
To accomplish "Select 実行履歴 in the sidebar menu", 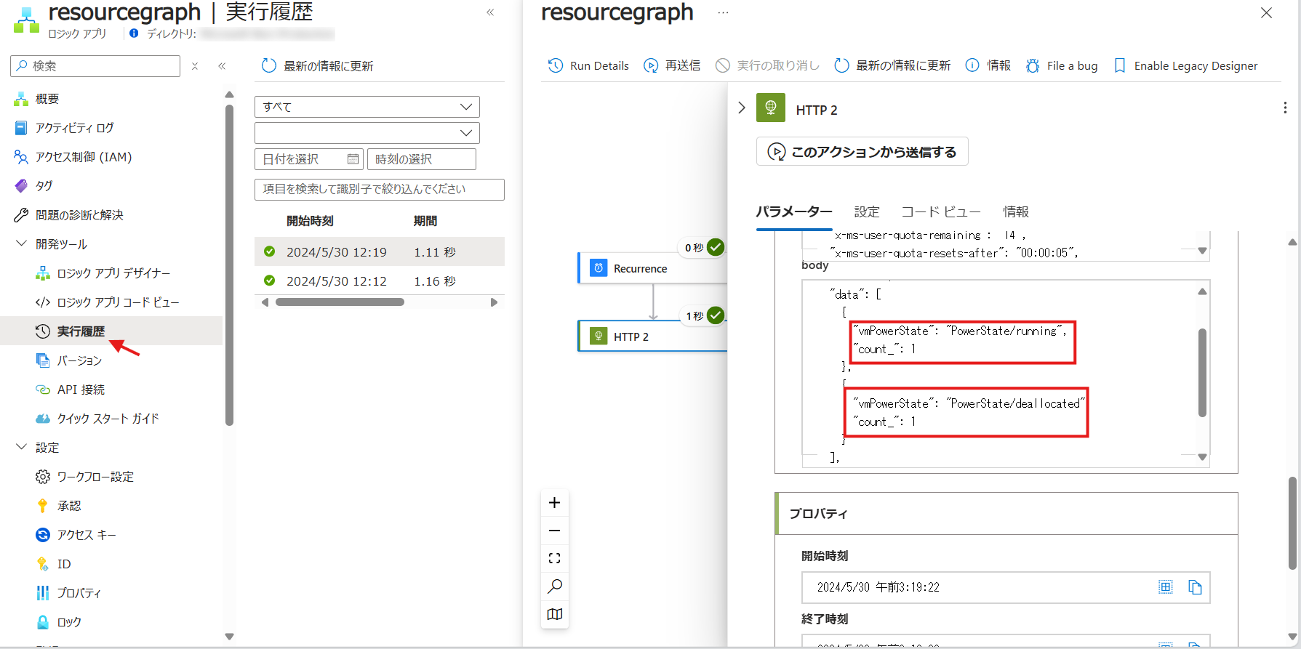I will pos(111,331).
